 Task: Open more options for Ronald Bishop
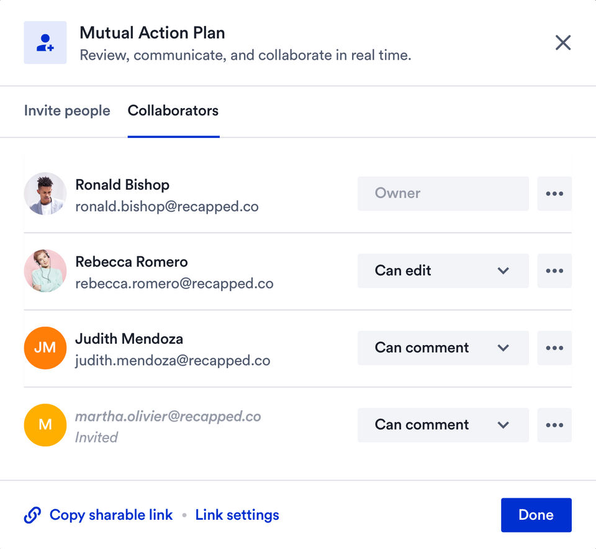pos(554,193)
